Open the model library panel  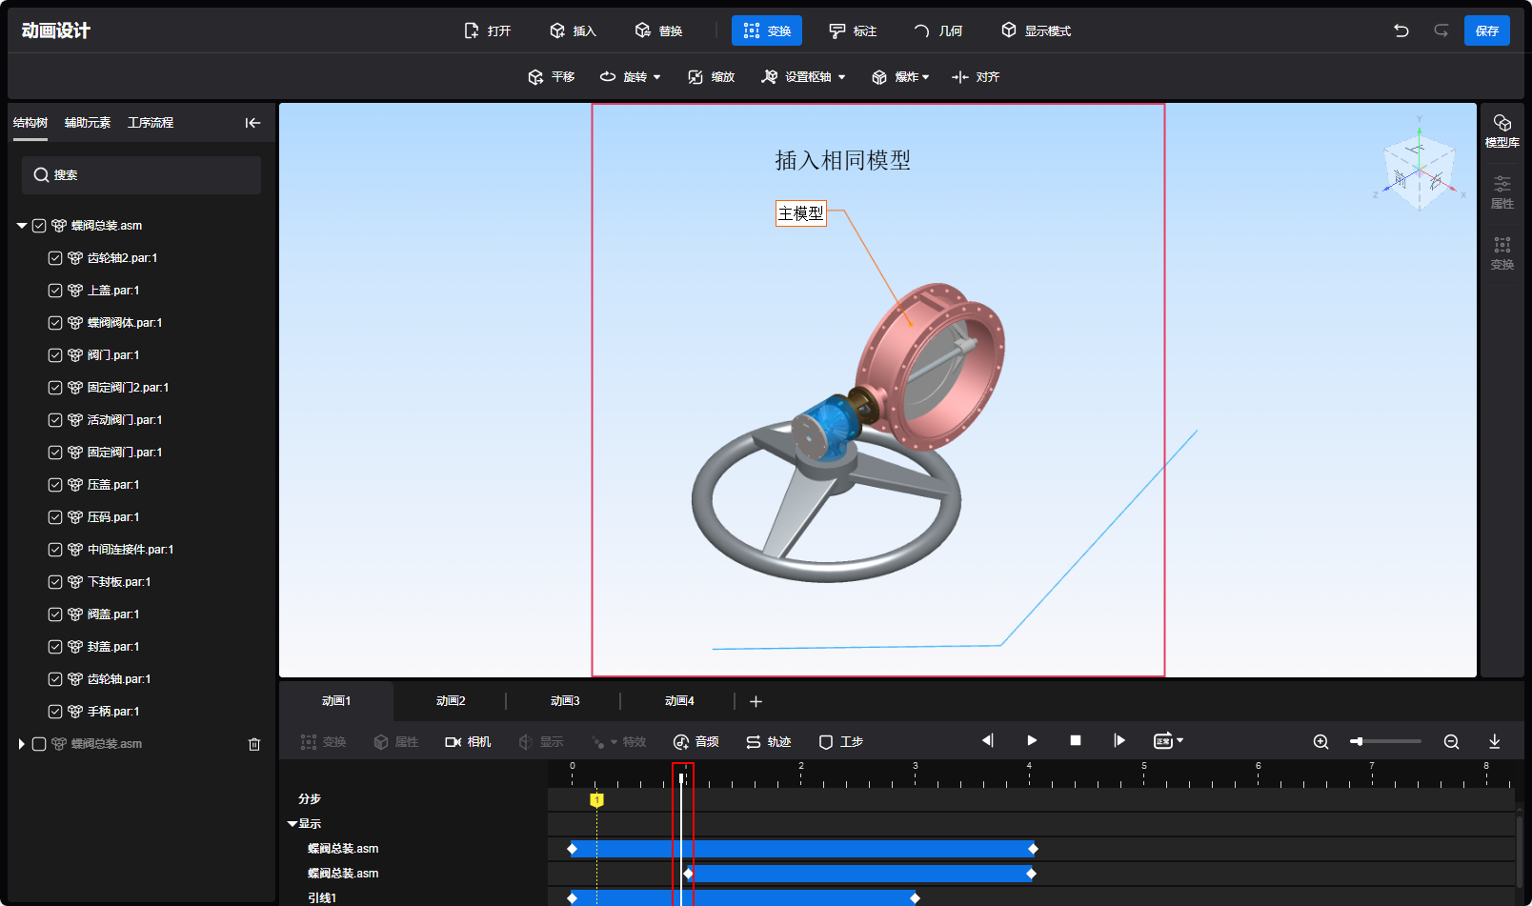(x=1502, y=130)
